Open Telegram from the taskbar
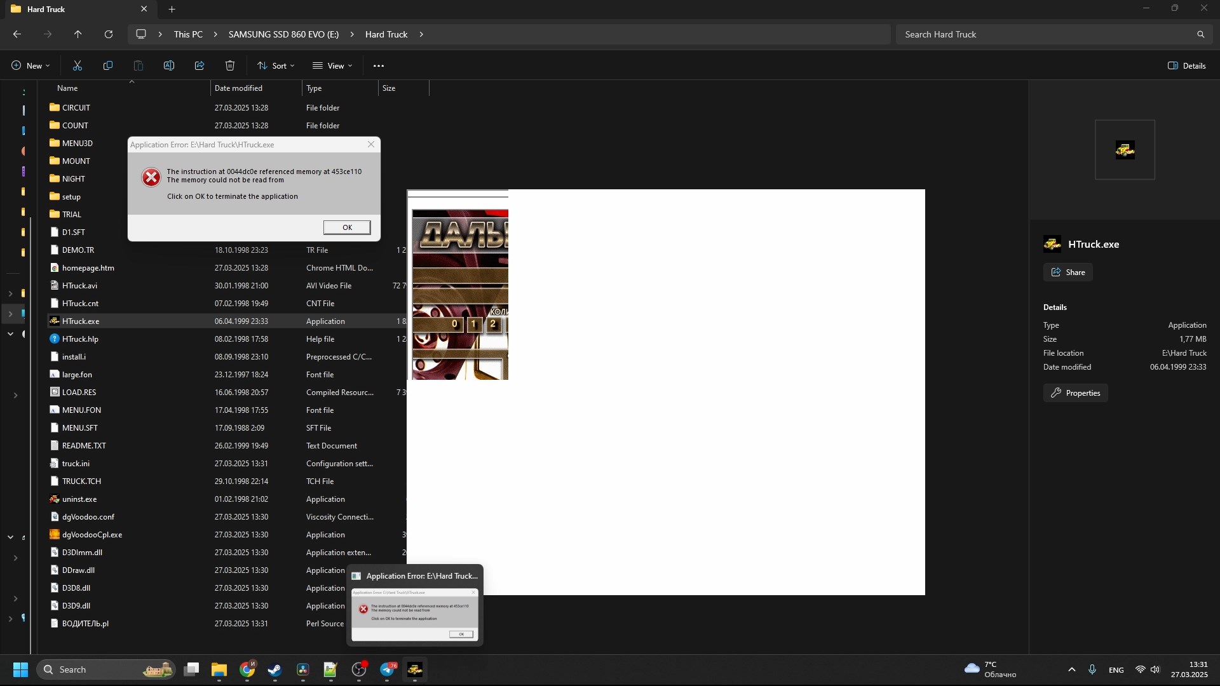 (x=387, y=669)
